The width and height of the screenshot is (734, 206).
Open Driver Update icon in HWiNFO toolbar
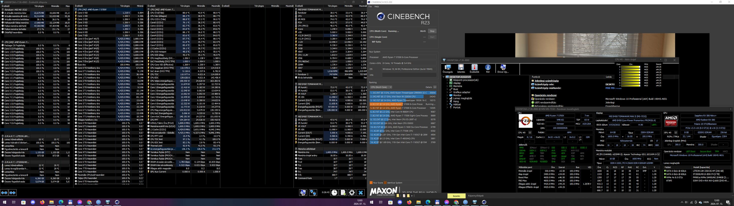pos(503,68)
